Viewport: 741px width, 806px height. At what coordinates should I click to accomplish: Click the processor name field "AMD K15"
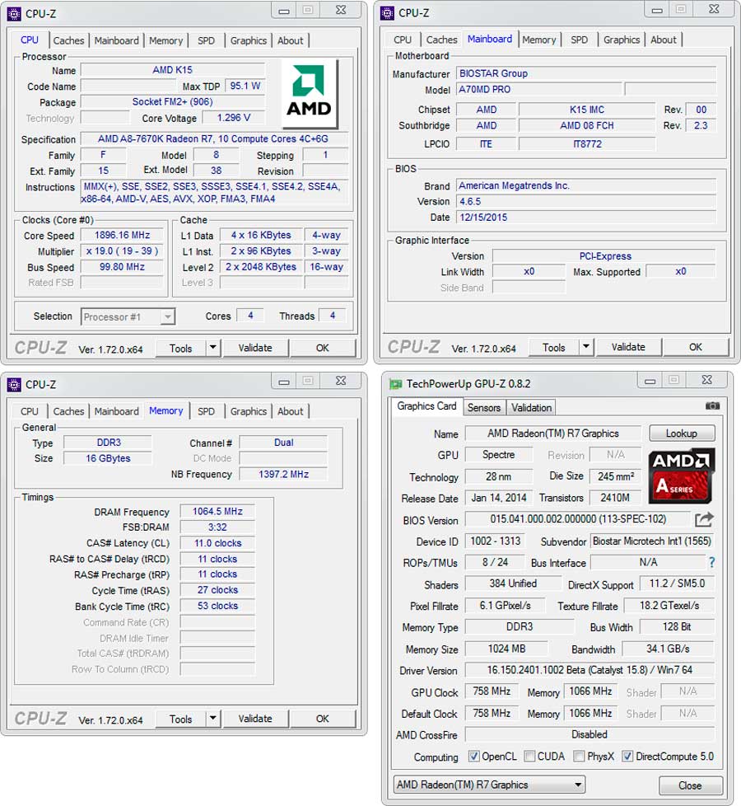[x=173, y=70]
